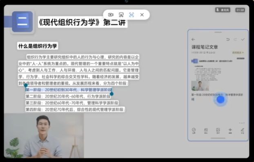Click the selection end handle after 科学管理学派阶段
Screen dimensions: 254x162
click(111, 94)
